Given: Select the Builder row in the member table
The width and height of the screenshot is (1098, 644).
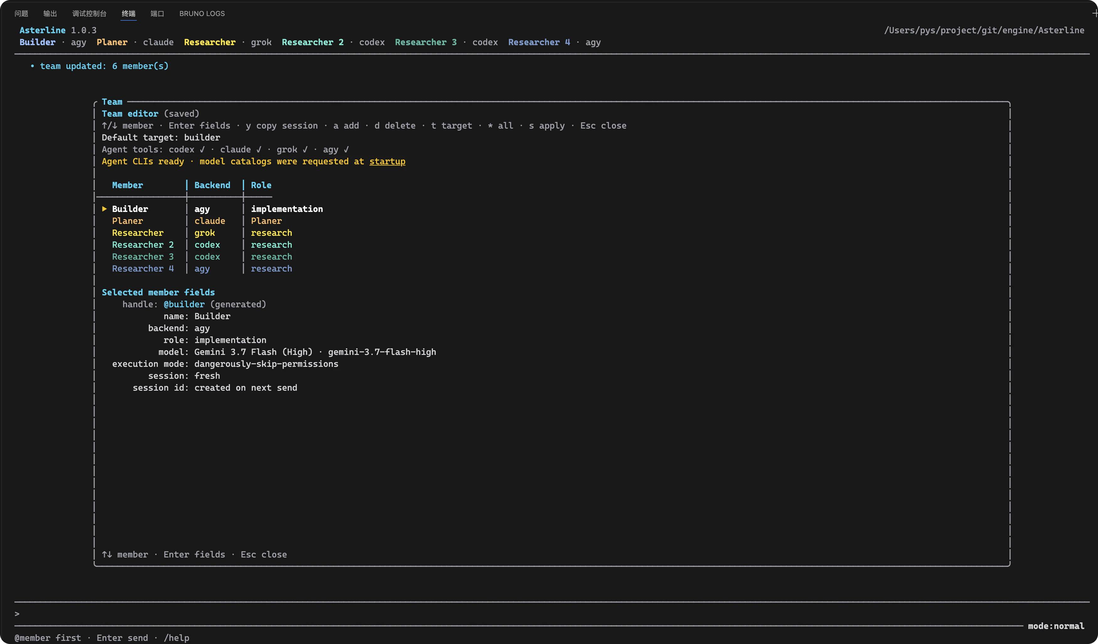Looking at the screenshot, I should click(x=213, y=209).
